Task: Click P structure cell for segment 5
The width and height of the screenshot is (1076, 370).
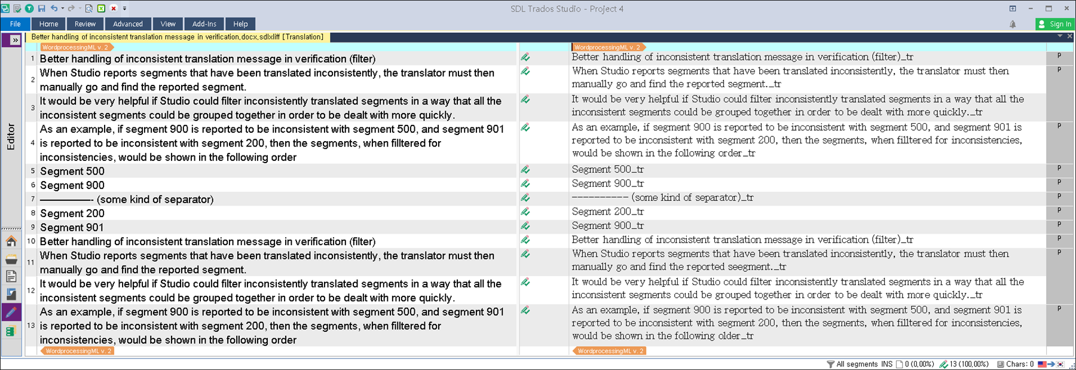Action: (x=1059, y=169)
